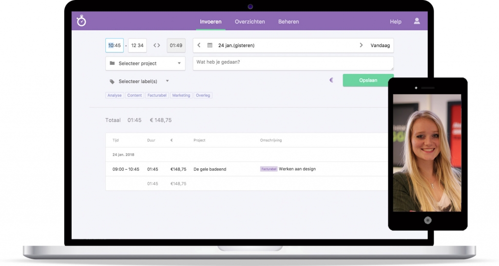Click the Totaal time 01:45
The height and width of the screenshot is (266, 499).
(134, 120)
